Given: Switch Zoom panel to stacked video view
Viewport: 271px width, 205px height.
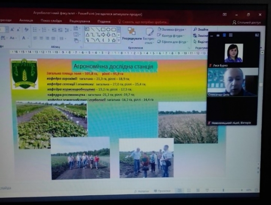Looking at the screenshot, I should (224, 35).
